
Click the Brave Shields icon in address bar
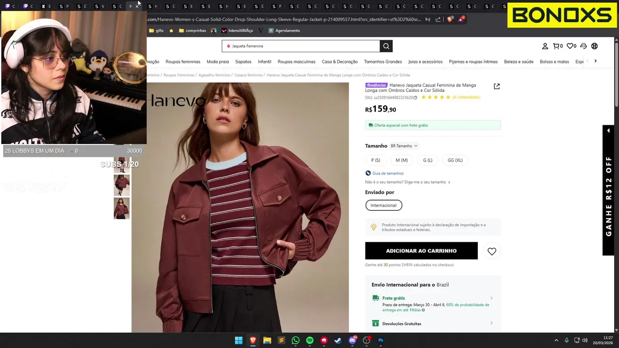(450, 19)
